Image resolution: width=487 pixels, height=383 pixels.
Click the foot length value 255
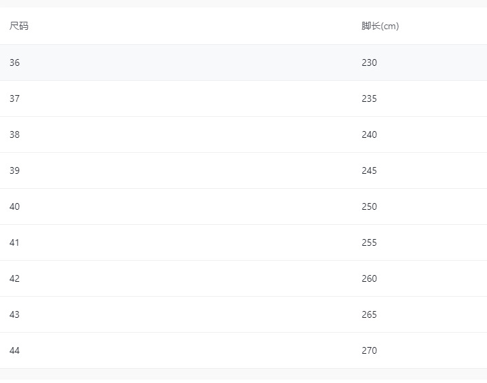(x=369, y=242)
